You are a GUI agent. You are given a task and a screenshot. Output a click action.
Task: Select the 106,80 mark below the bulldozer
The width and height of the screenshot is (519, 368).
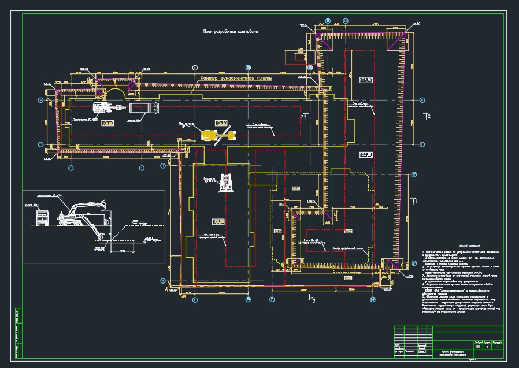[x=219, y=222]
